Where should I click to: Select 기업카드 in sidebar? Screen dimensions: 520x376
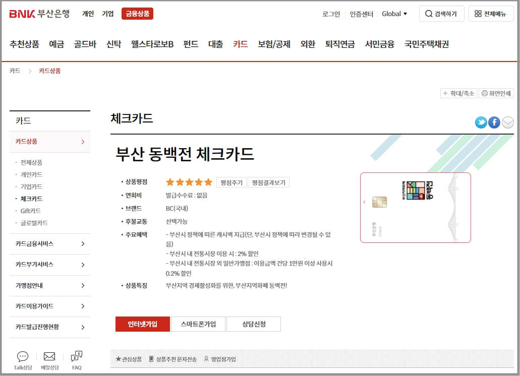(31, 186)
